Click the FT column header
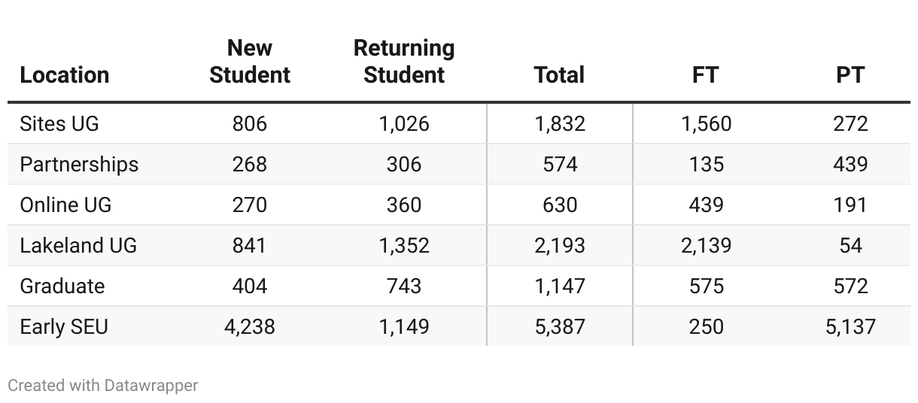This screenshot has height=403, width=918. (x=706, y=75)
